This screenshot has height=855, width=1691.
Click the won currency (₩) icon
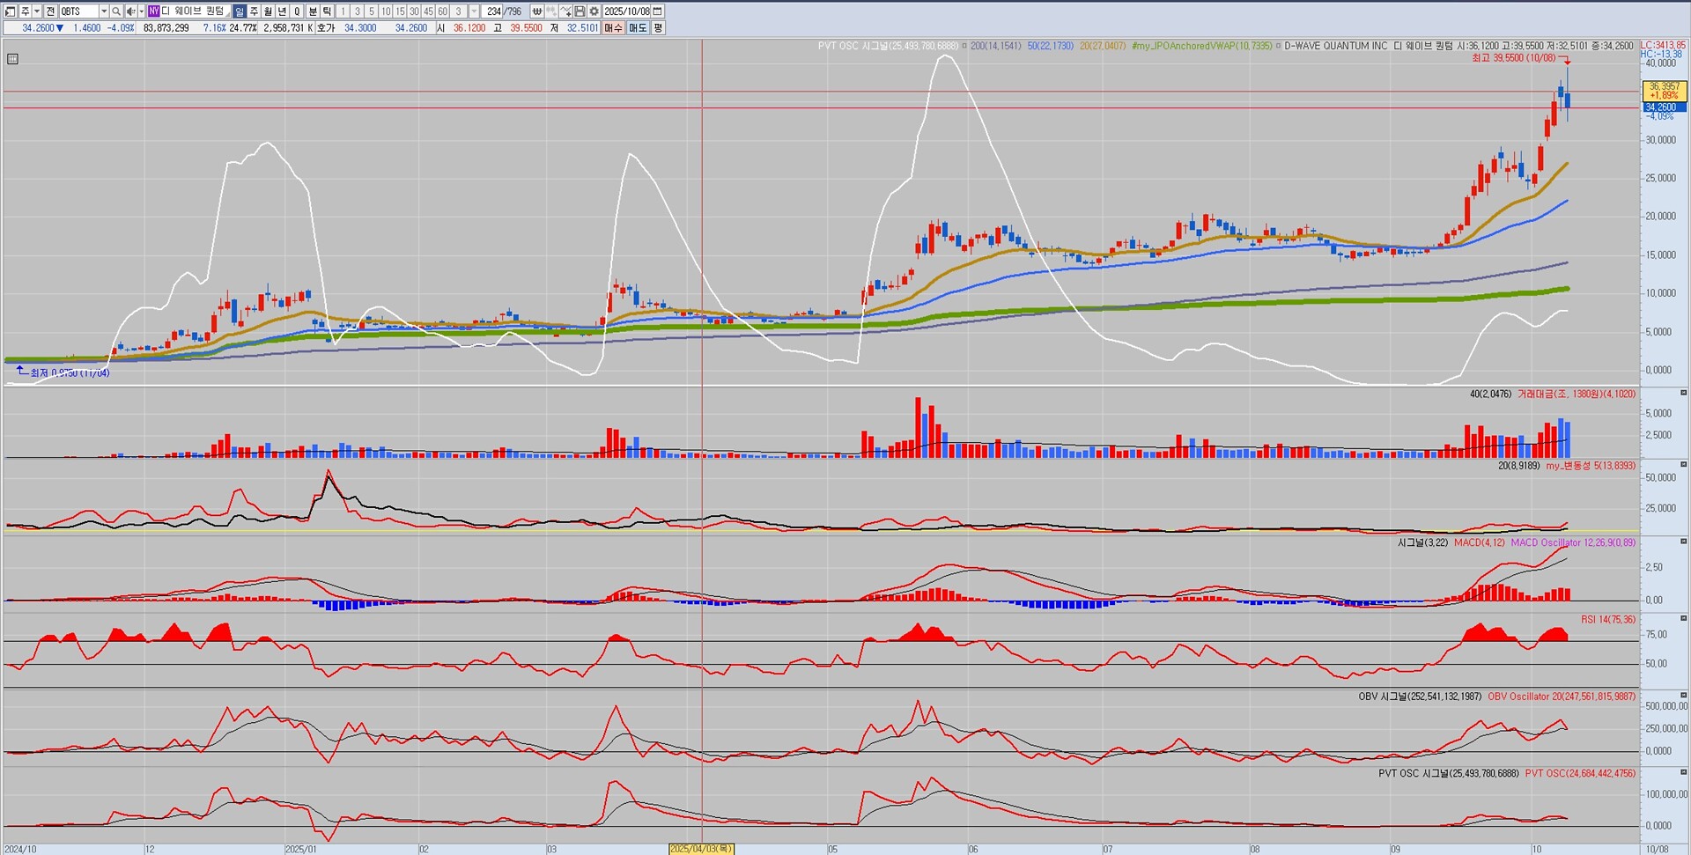pyautogui.click(x=536, y=11)
